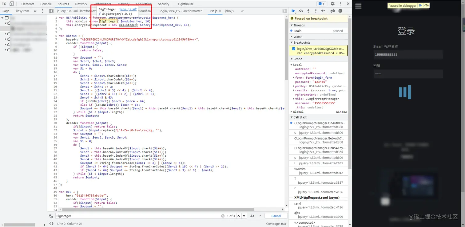This screenshot has width=465, height=227.
Task: Open the jsbn.js file tab
Action: (229, 11)
